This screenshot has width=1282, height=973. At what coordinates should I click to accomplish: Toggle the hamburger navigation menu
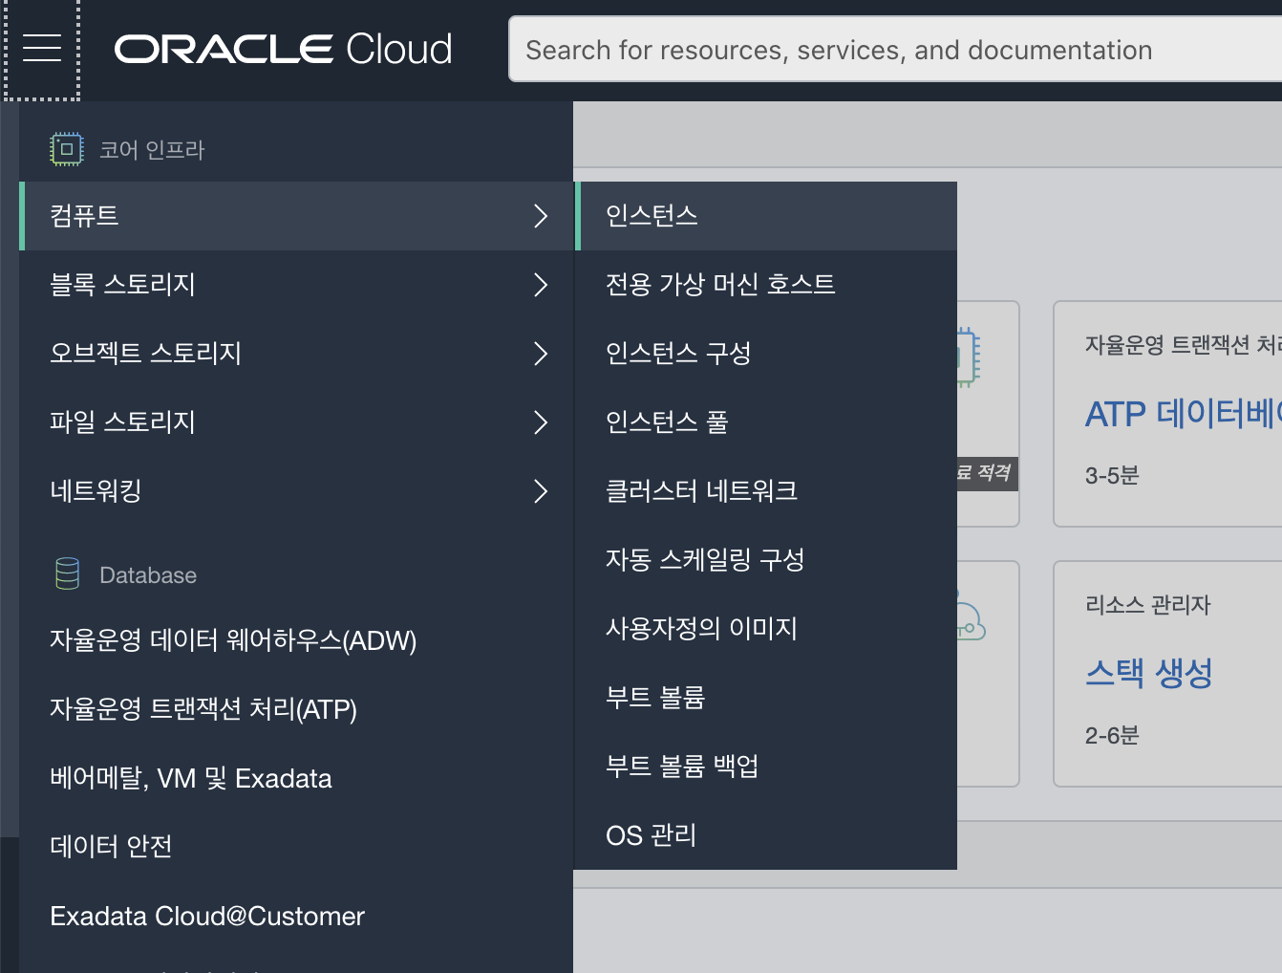pos(41,49)
